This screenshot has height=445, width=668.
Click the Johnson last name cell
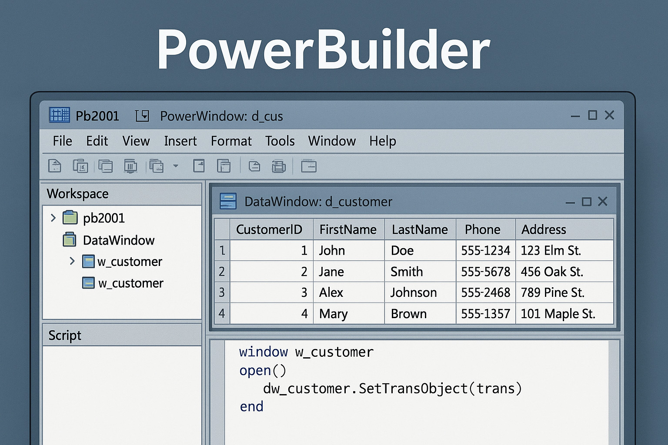click(x=420, y=292)
